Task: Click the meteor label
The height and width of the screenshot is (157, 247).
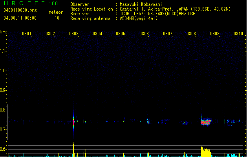Action: (x=56, y=12)
